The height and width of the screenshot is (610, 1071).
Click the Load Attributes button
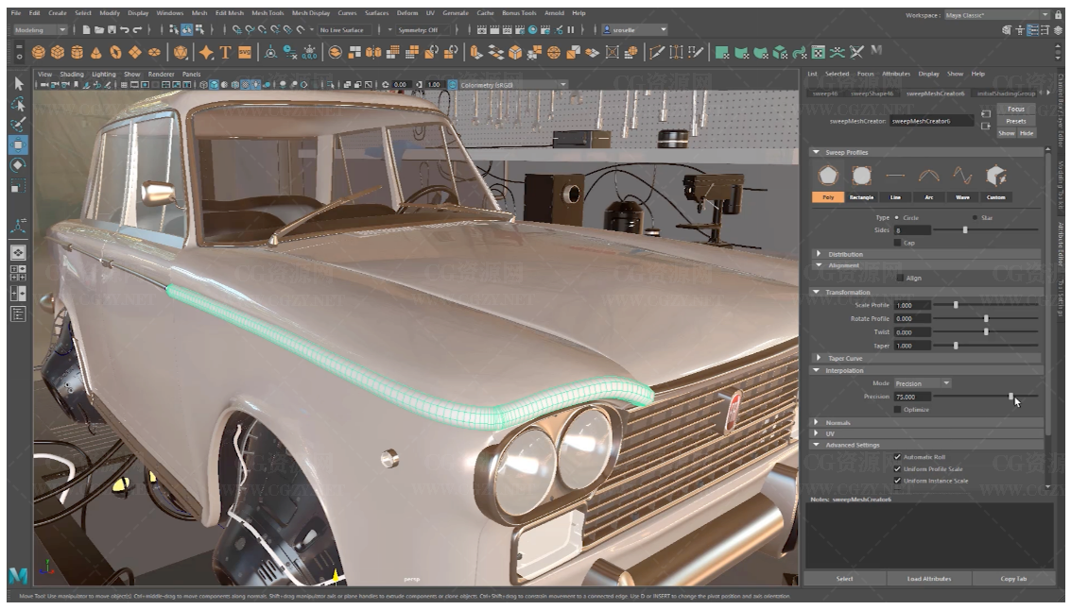coord(928,579)
